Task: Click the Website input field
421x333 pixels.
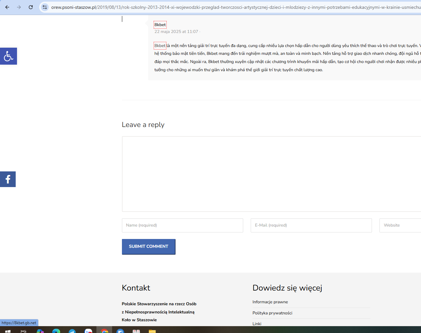Action: point(400,225)
